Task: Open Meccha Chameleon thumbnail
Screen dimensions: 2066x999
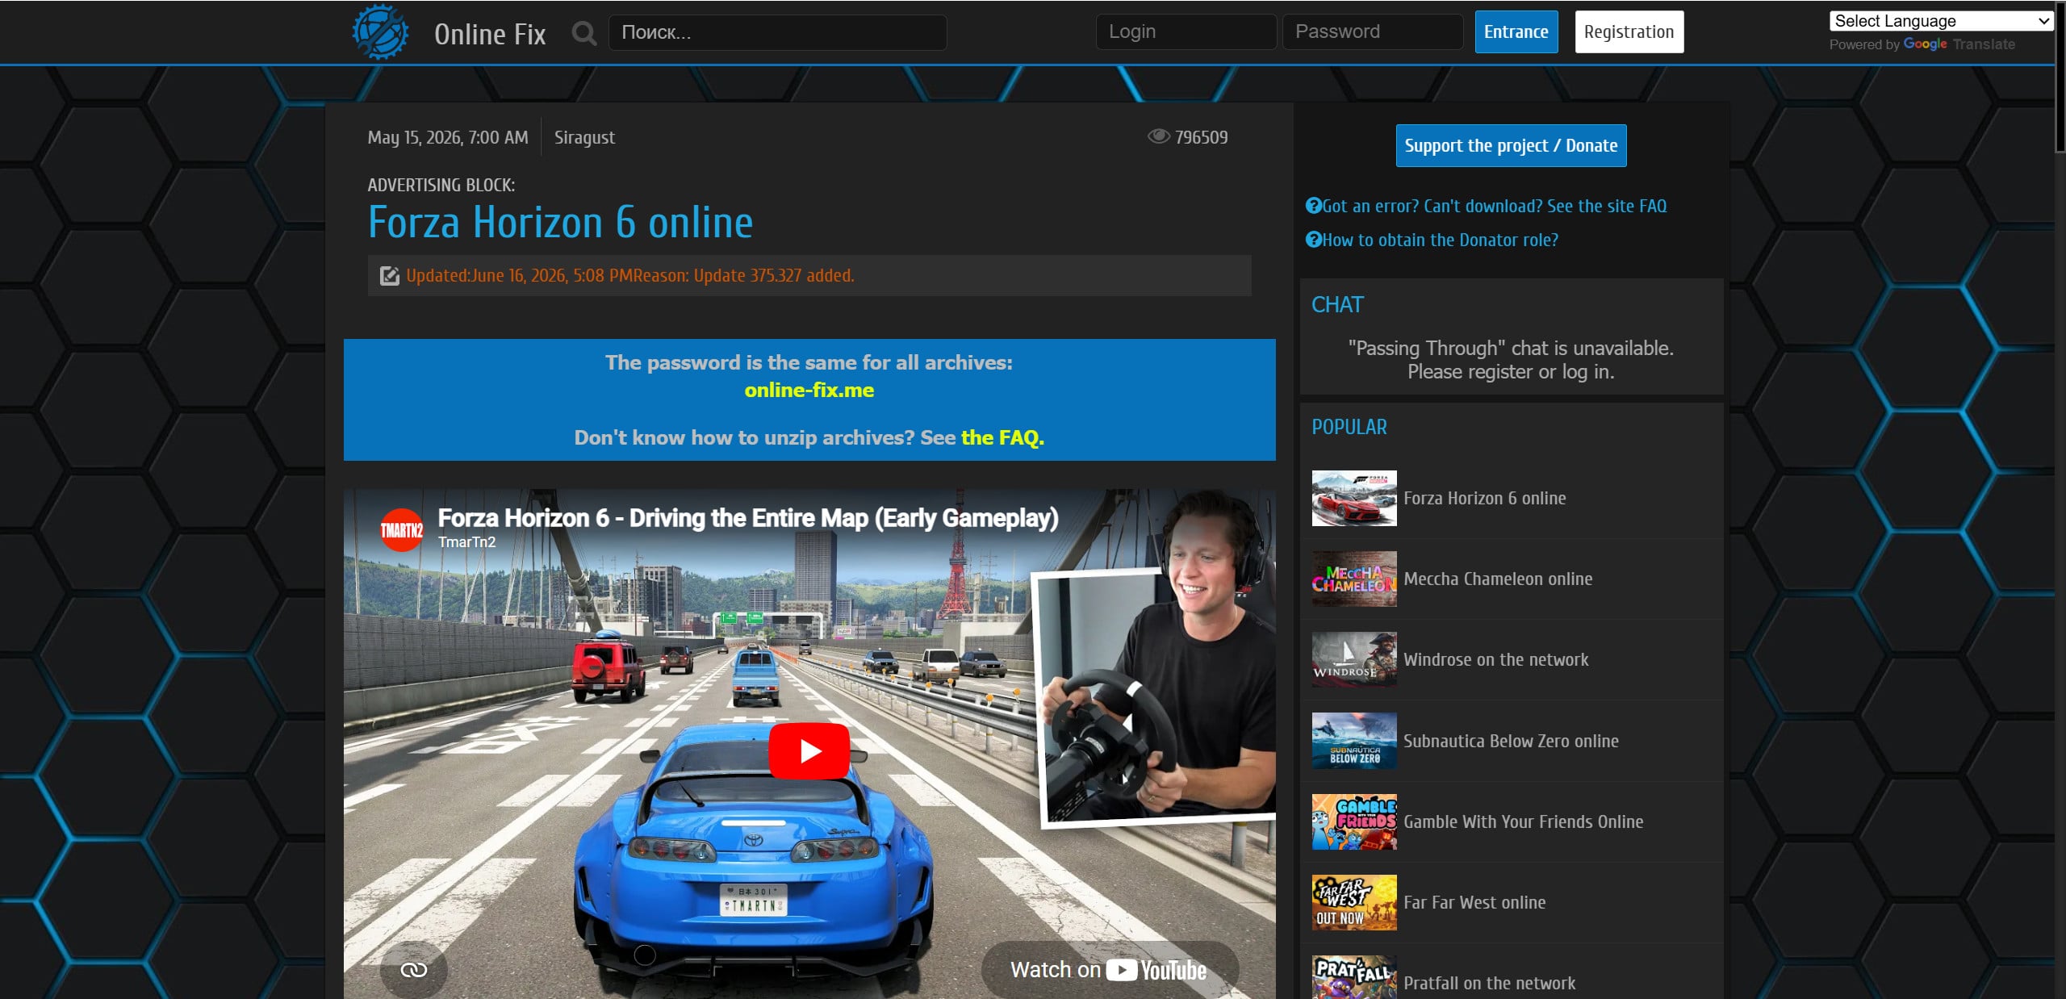Action: click(x=1353, y=579)
